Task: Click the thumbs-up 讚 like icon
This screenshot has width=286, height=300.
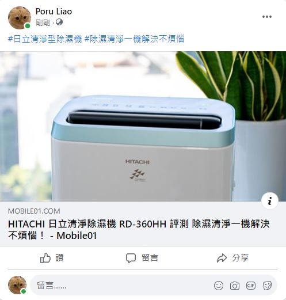Action: [x=45, y=258]
